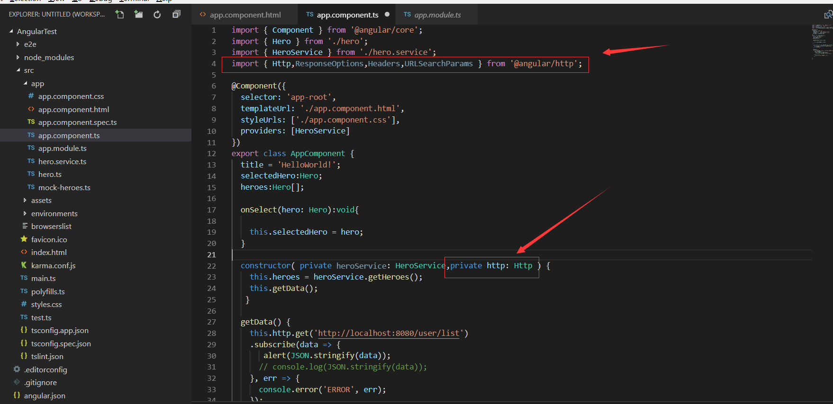Click the New File icon in Explorer header
833x404 pixels.
coord(120,15)
